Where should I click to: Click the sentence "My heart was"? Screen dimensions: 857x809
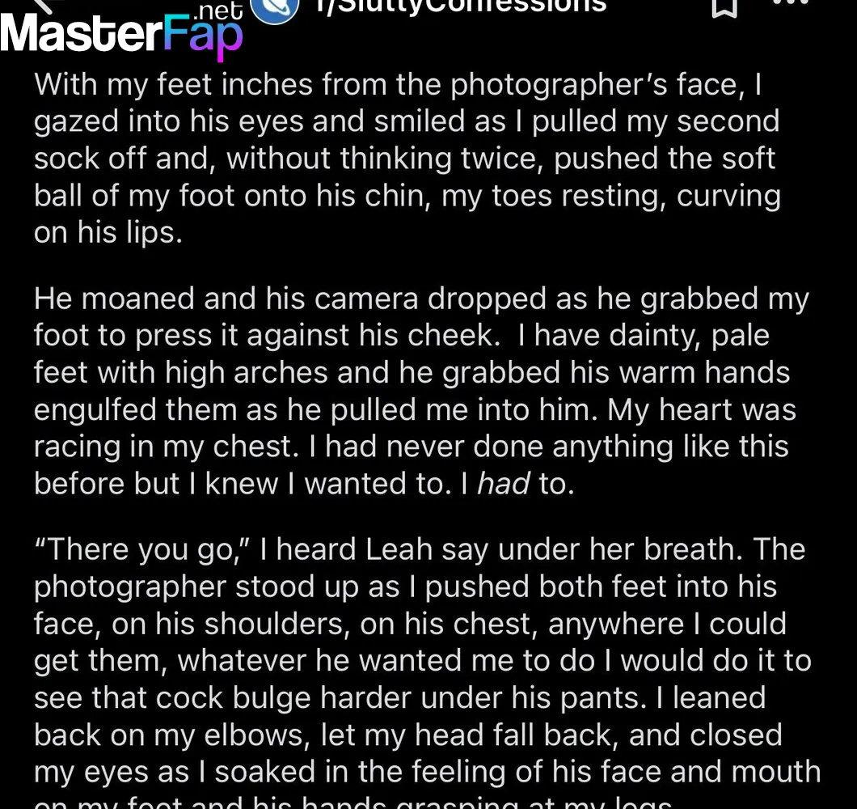(702, 409)
